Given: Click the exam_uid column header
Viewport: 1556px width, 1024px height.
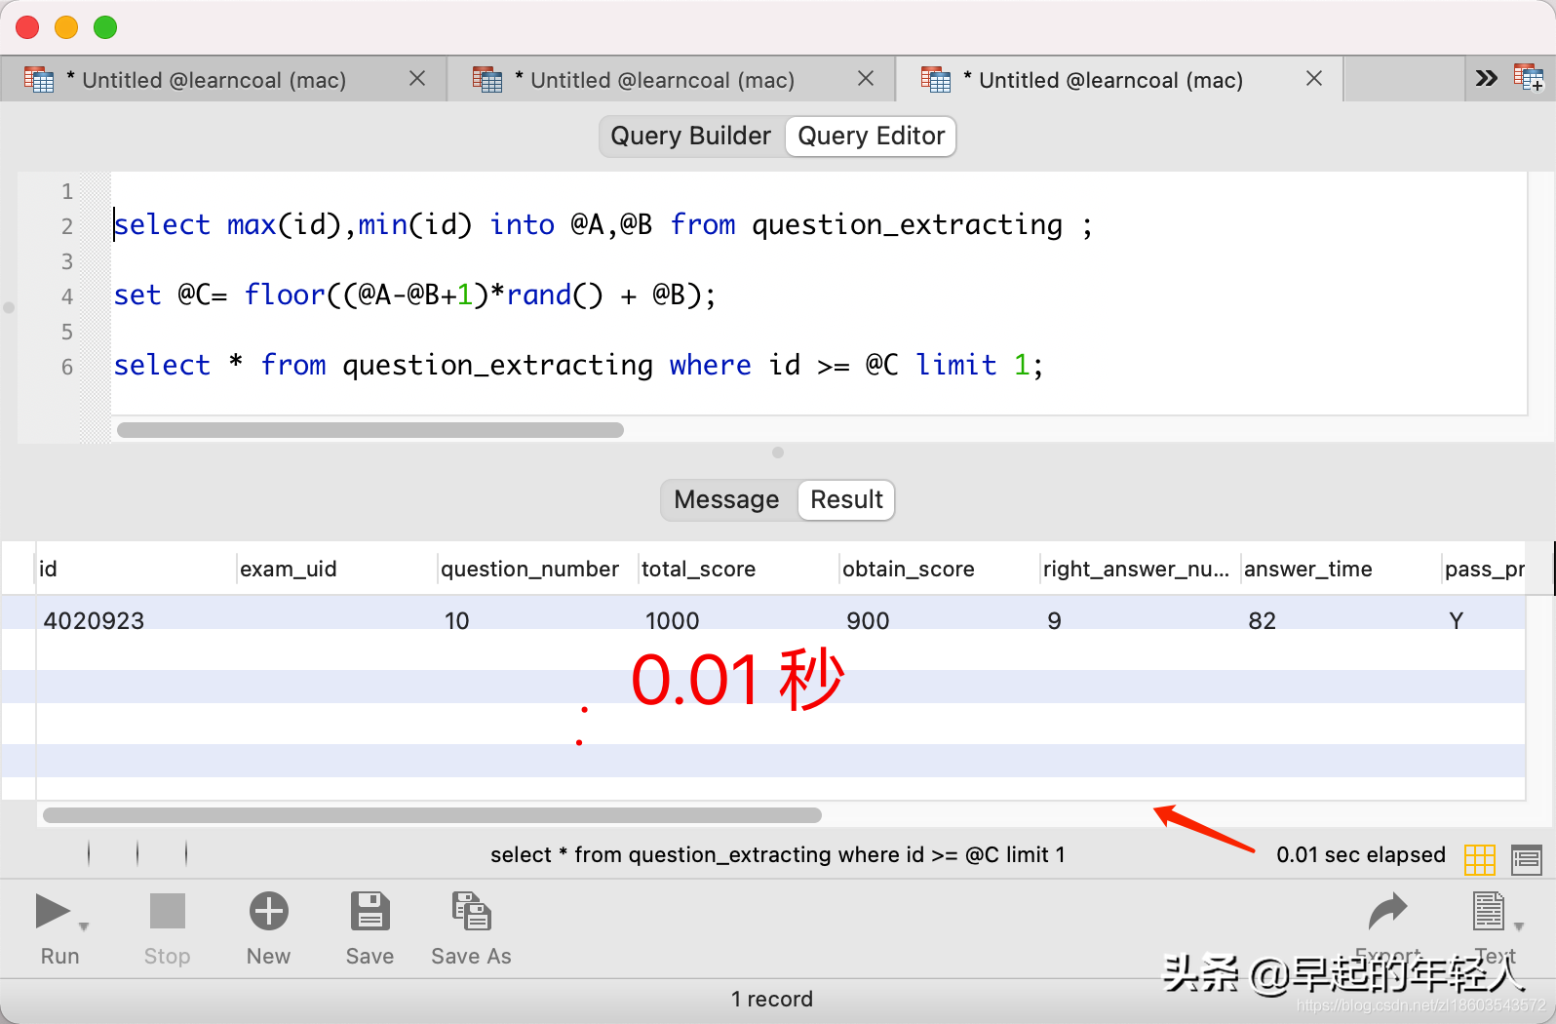Looking at the screenshot, I should point(337,569).
